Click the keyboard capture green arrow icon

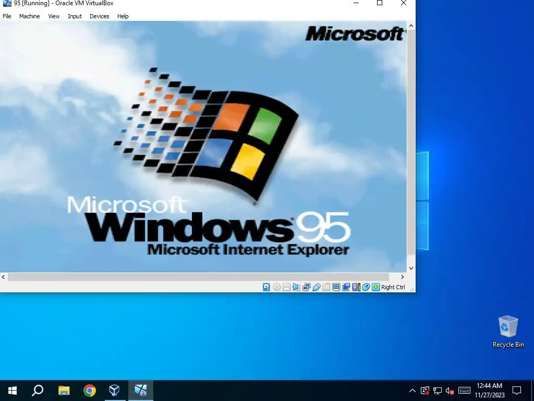[x=375, y=287]
